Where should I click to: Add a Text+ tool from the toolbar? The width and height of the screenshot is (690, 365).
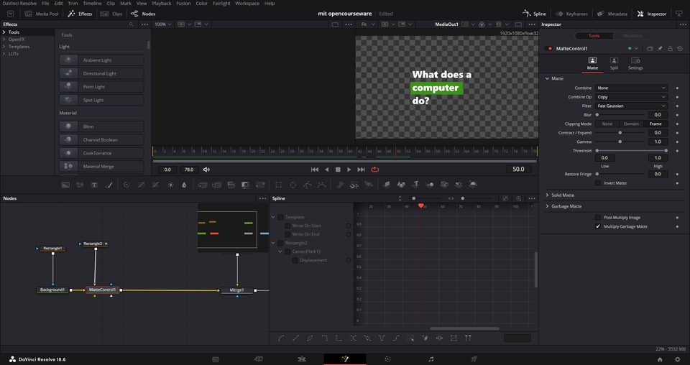click(x=94, y=185)
